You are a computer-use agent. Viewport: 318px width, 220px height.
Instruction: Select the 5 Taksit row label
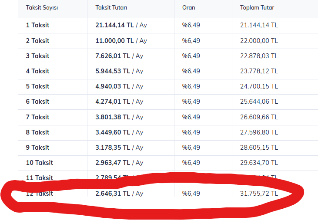coord(37,86)
